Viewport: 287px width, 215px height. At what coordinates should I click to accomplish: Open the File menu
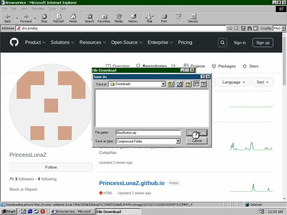click(5, 9)
